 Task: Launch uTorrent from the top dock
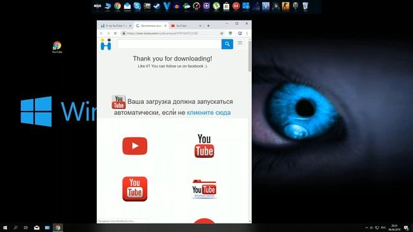pyautogui.click(x=216, y=6)
